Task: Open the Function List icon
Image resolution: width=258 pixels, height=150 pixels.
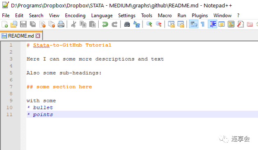Action: click(240, 24)
